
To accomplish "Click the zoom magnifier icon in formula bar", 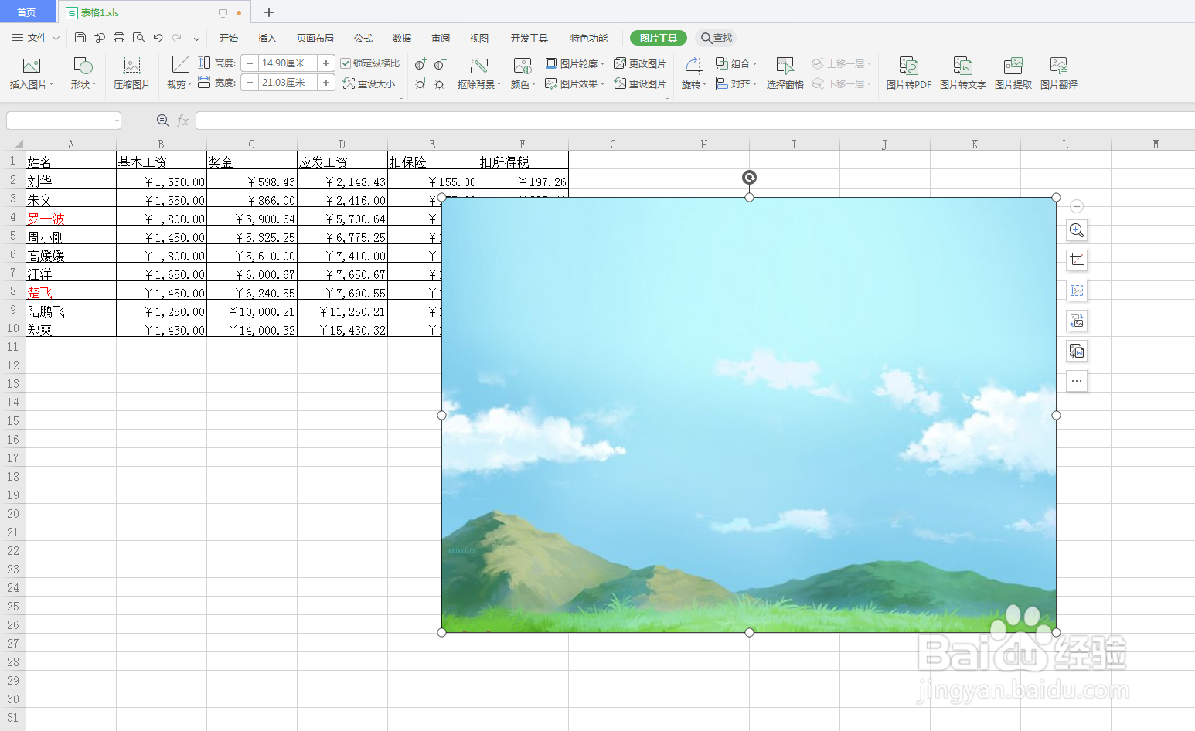I will click(163, 121).
